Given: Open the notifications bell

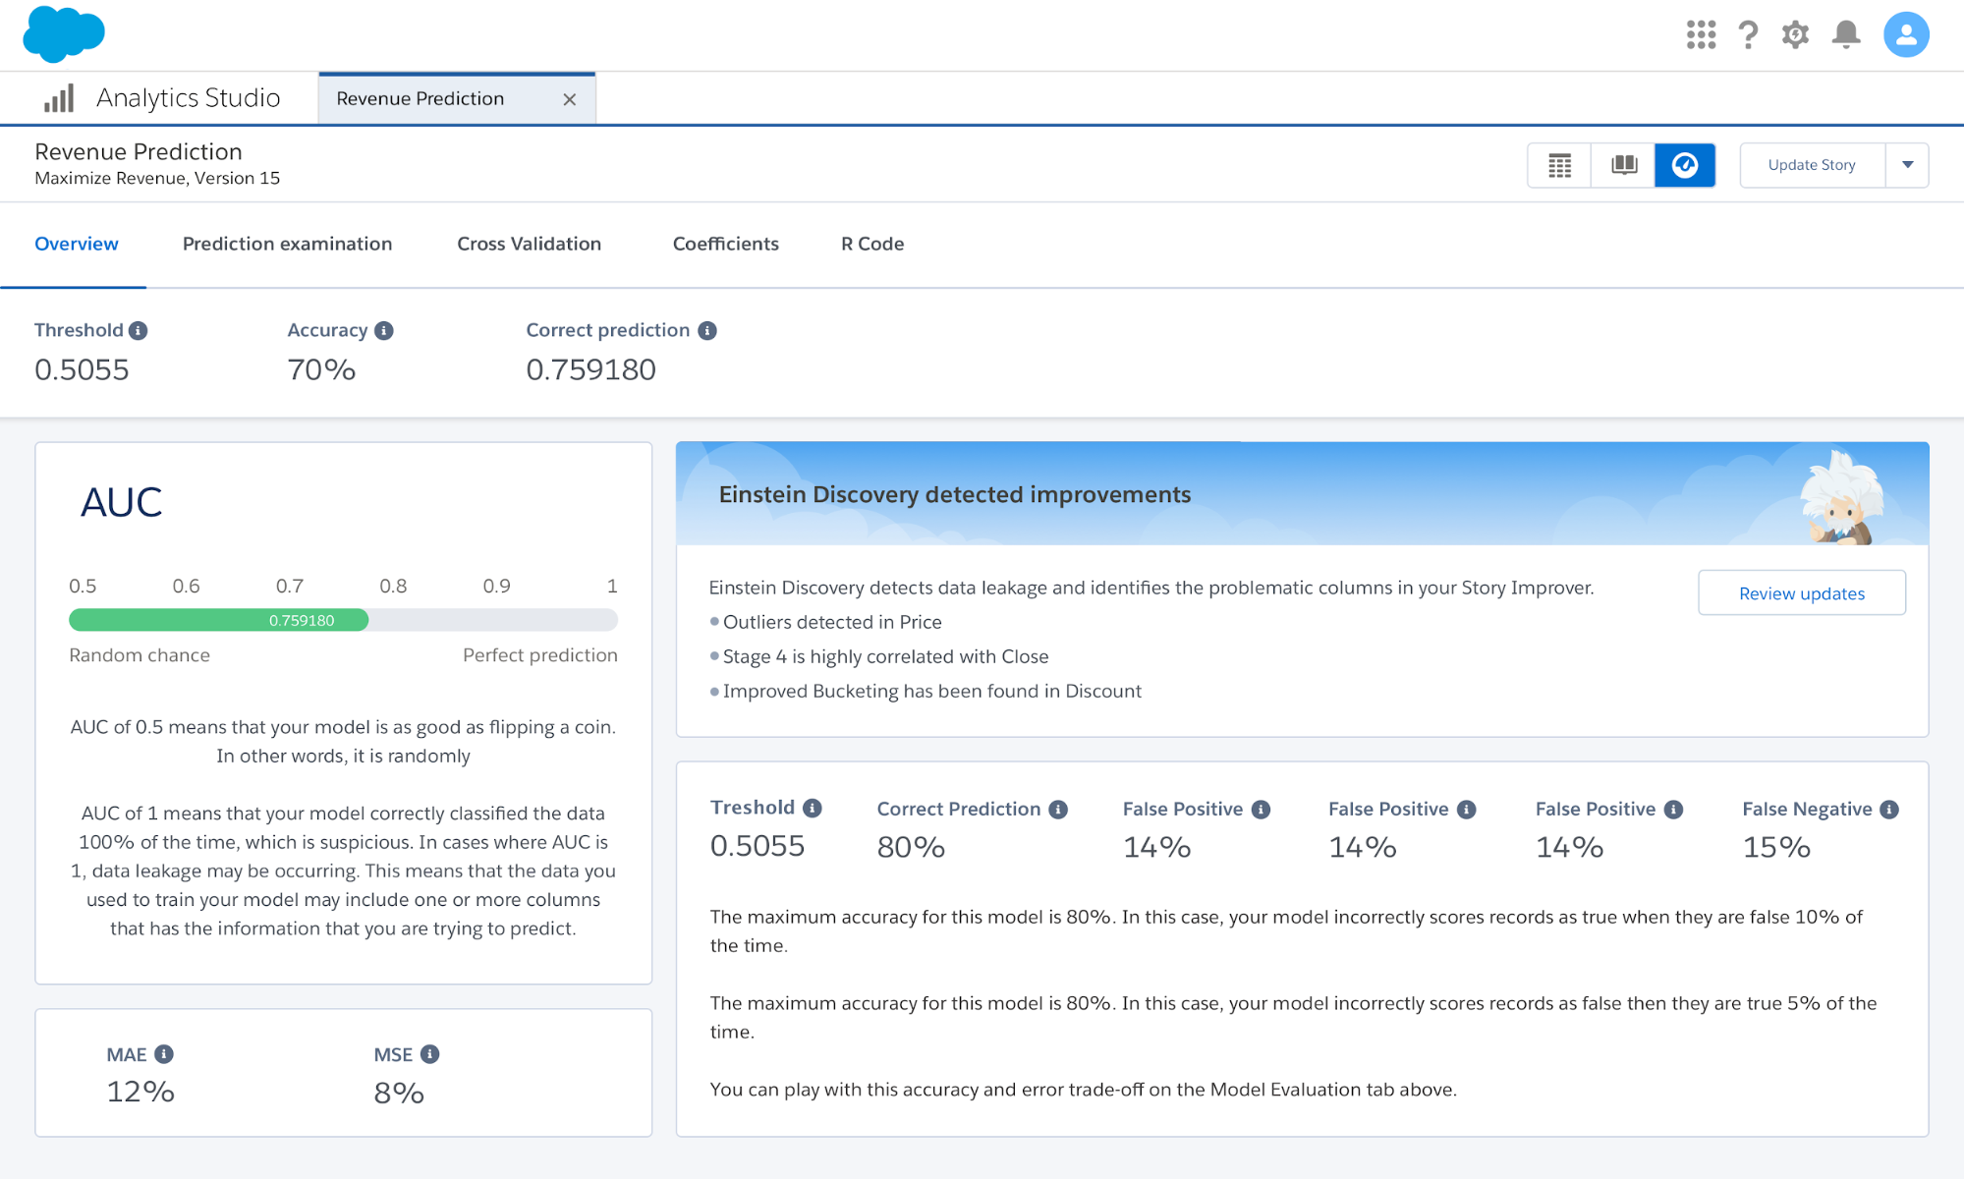Looking at the screenshot, I should click(1846, 35).
